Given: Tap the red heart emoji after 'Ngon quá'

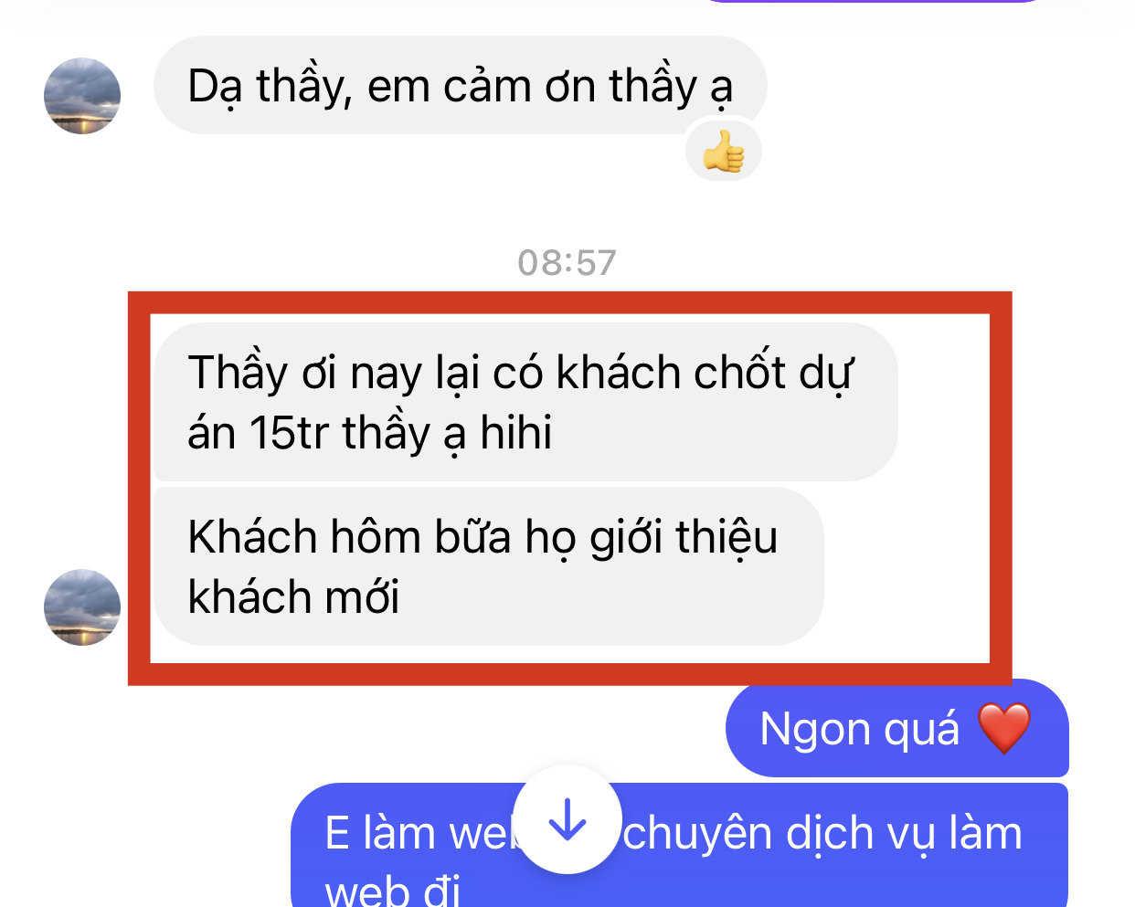Looking at the screenshot, I should point(1003,728).
